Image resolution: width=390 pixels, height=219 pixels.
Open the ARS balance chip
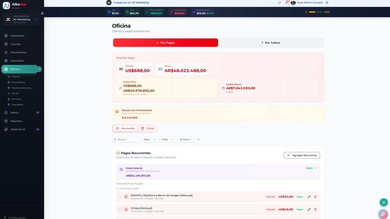[x=113, y=12]
